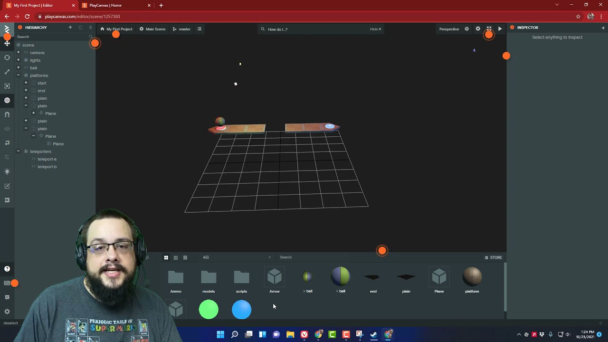Image resolution: width=608 pixels, height=342 pixels.
Task: Select the Scale gizmo tool
Action: click(7, 72)
